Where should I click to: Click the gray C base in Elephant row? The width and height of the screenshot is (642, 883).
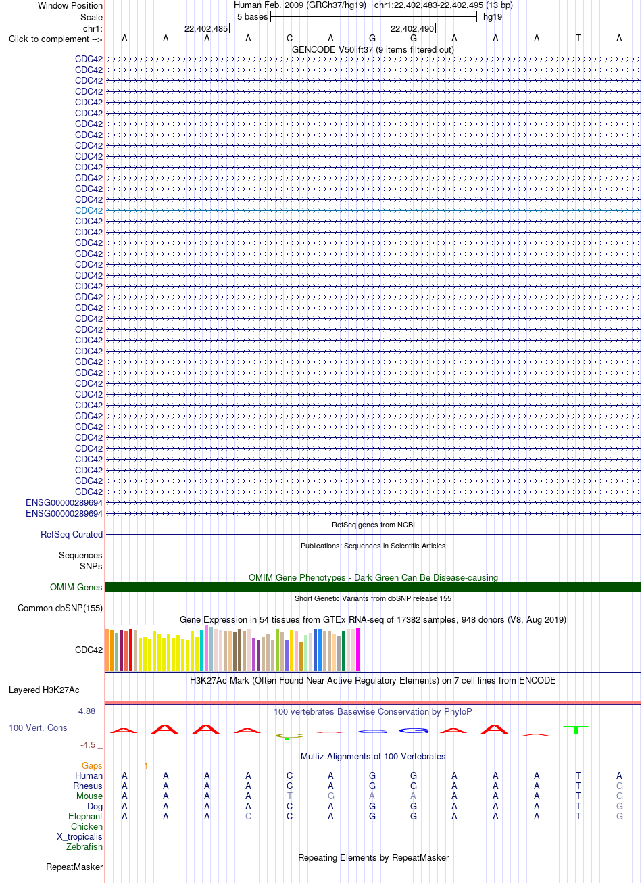pyautogui.click(x=248, y=816)
